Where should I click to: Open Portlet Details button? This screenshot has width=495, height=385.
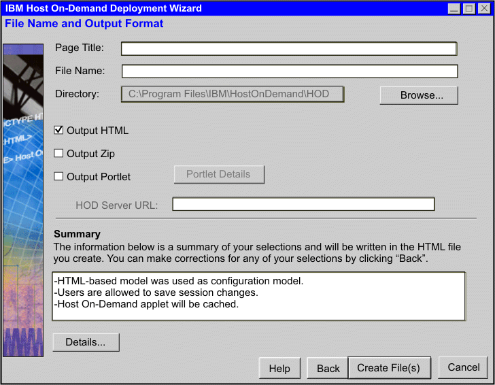[x=219, y=174]
